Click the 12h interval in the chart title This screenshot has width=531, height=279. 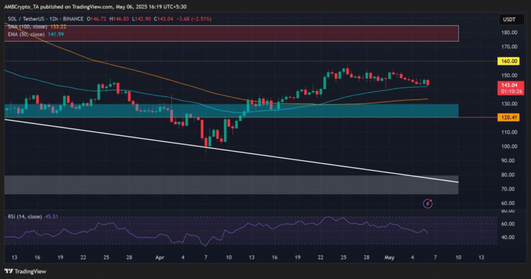pyautogui.click(x=55, y=19)
